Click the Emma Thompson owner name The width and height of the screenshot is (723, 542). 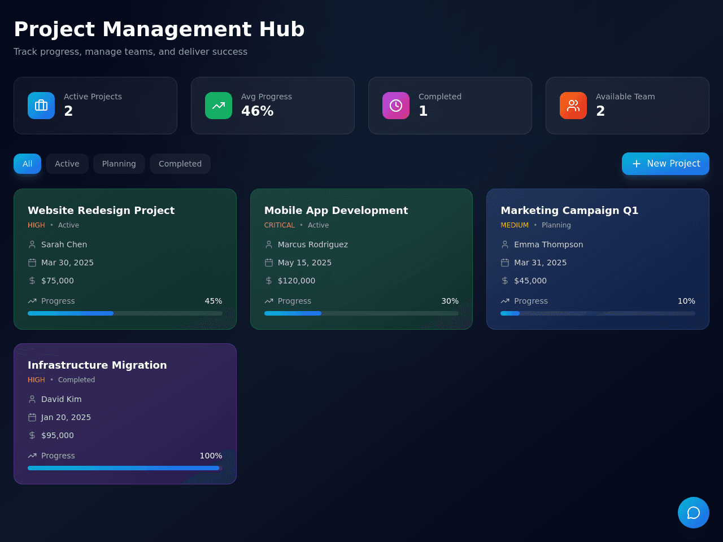548,244
